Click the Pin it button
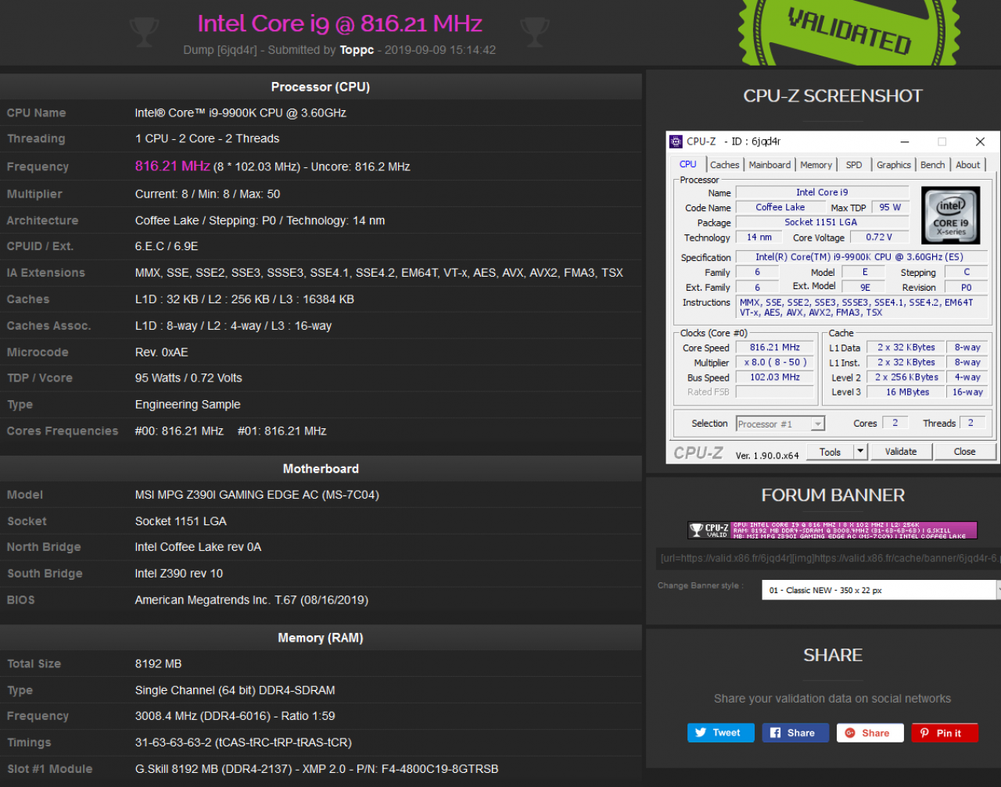This screenshot has width=1001, height=787. (x=945, y=733)
